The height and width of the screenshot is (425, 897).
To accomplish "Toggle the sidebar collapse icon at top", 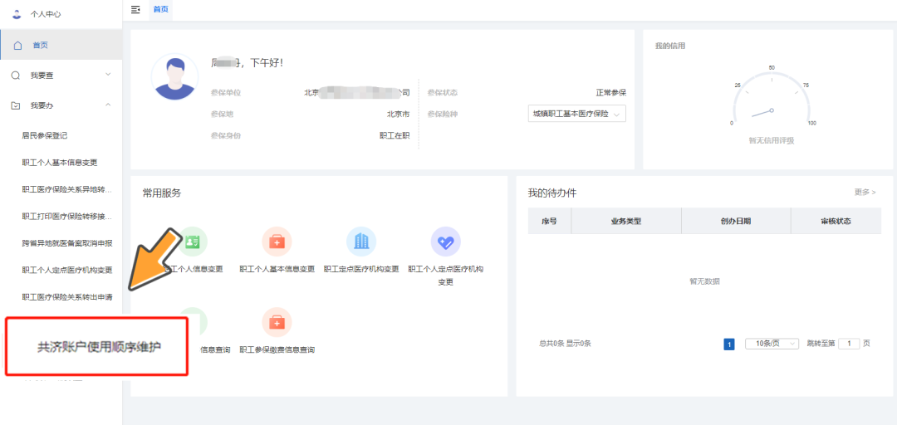I will (x=135, y=10).
